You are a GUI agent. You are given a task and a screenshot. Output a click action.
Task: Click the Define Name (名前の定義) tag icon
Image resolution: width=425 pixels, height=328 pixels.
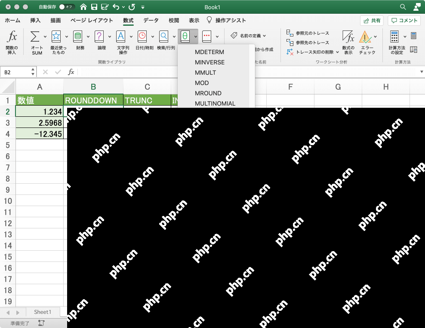pos(234,36)
